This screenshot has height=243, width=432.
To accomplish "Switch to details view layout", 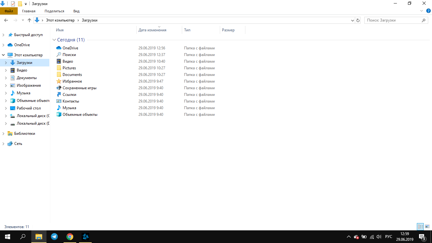I will point(420,227).
